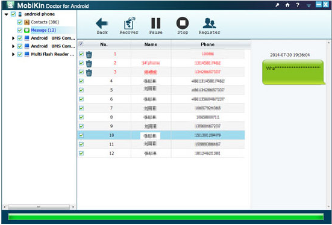Go home via the house icon
Screen dimensions: 332x225
pyautogui.click(x=287, y=5)
